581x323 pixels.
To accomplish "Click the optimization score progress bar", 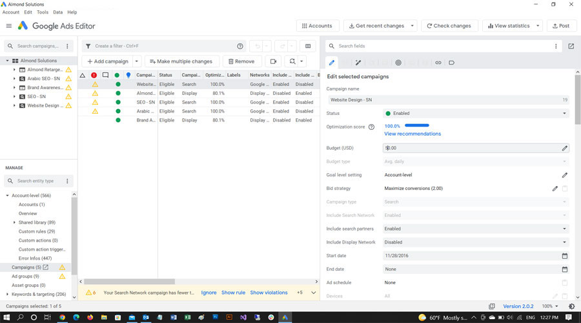I will pyautogui.click(x=417, y=126).
